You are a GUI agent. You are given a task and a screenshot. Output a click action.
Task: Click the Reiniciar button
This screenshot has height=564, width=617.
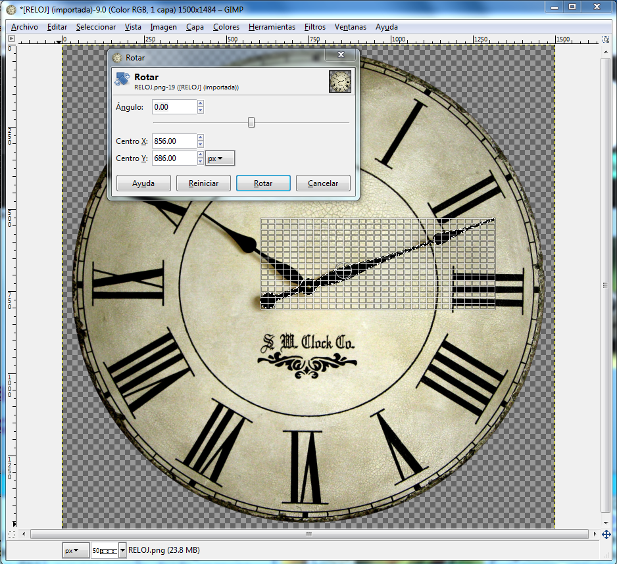pos(203,183)
